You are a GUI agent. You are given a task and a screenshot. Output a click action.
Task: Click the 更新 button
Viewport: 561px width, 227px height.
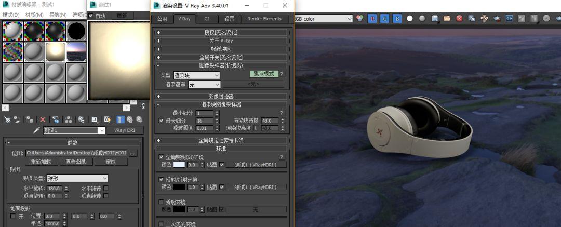(x=122, y=16)
